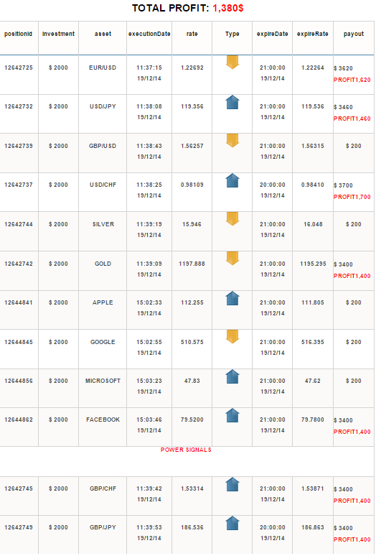Click the blue up arrow for USD/CHF
376x556 pixels.
click(232, 180)
